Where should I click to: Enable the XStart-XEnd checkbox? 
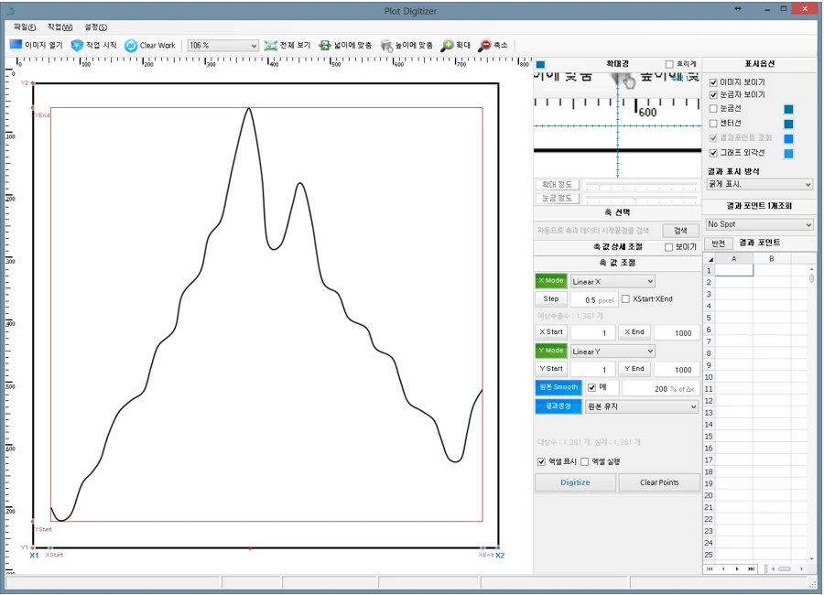(625, 298)
